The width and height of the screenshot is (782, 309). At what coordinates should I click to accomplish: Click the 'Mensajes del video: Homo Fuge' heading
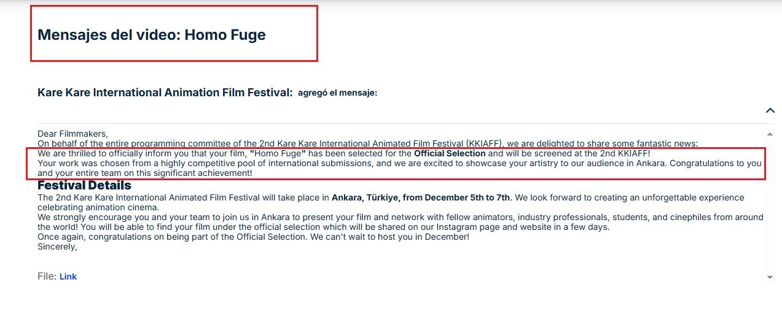(x=151, y=35)
